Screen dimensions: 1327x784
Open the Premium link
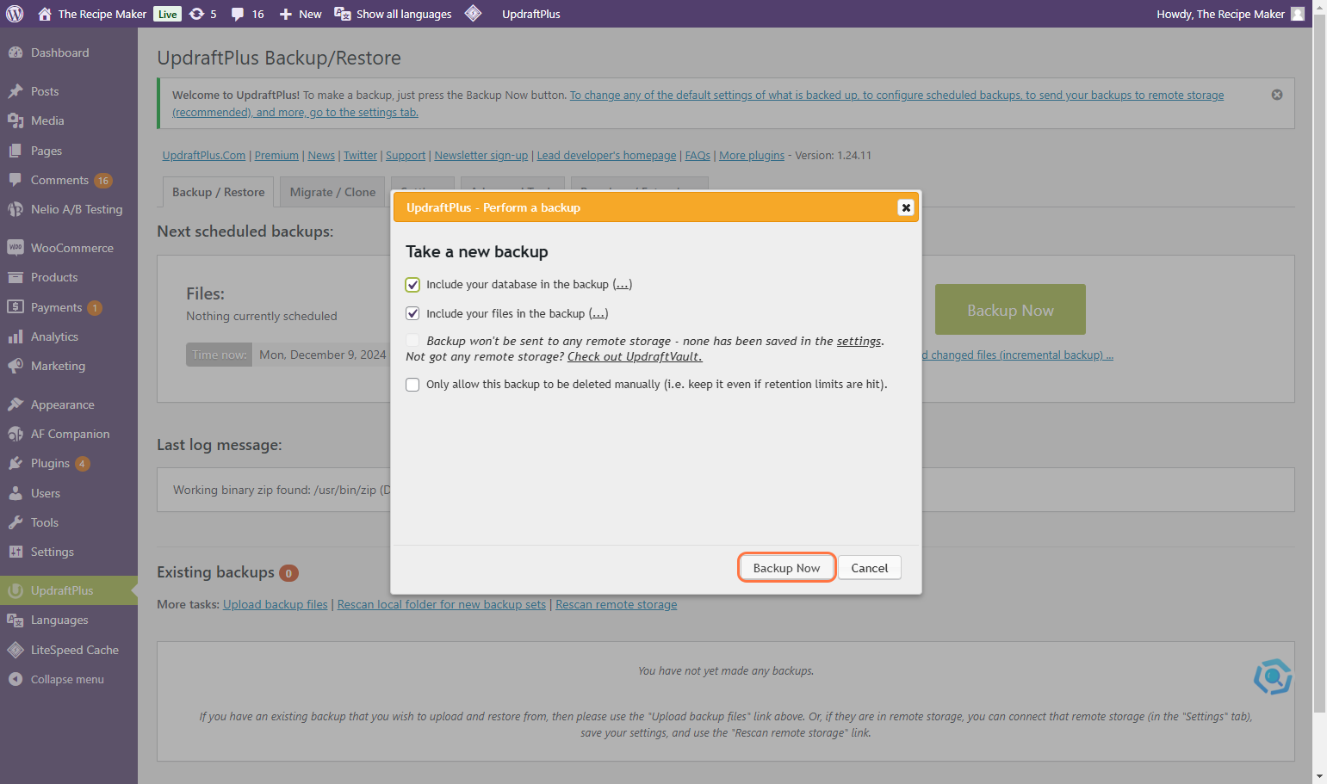(276, 156)
